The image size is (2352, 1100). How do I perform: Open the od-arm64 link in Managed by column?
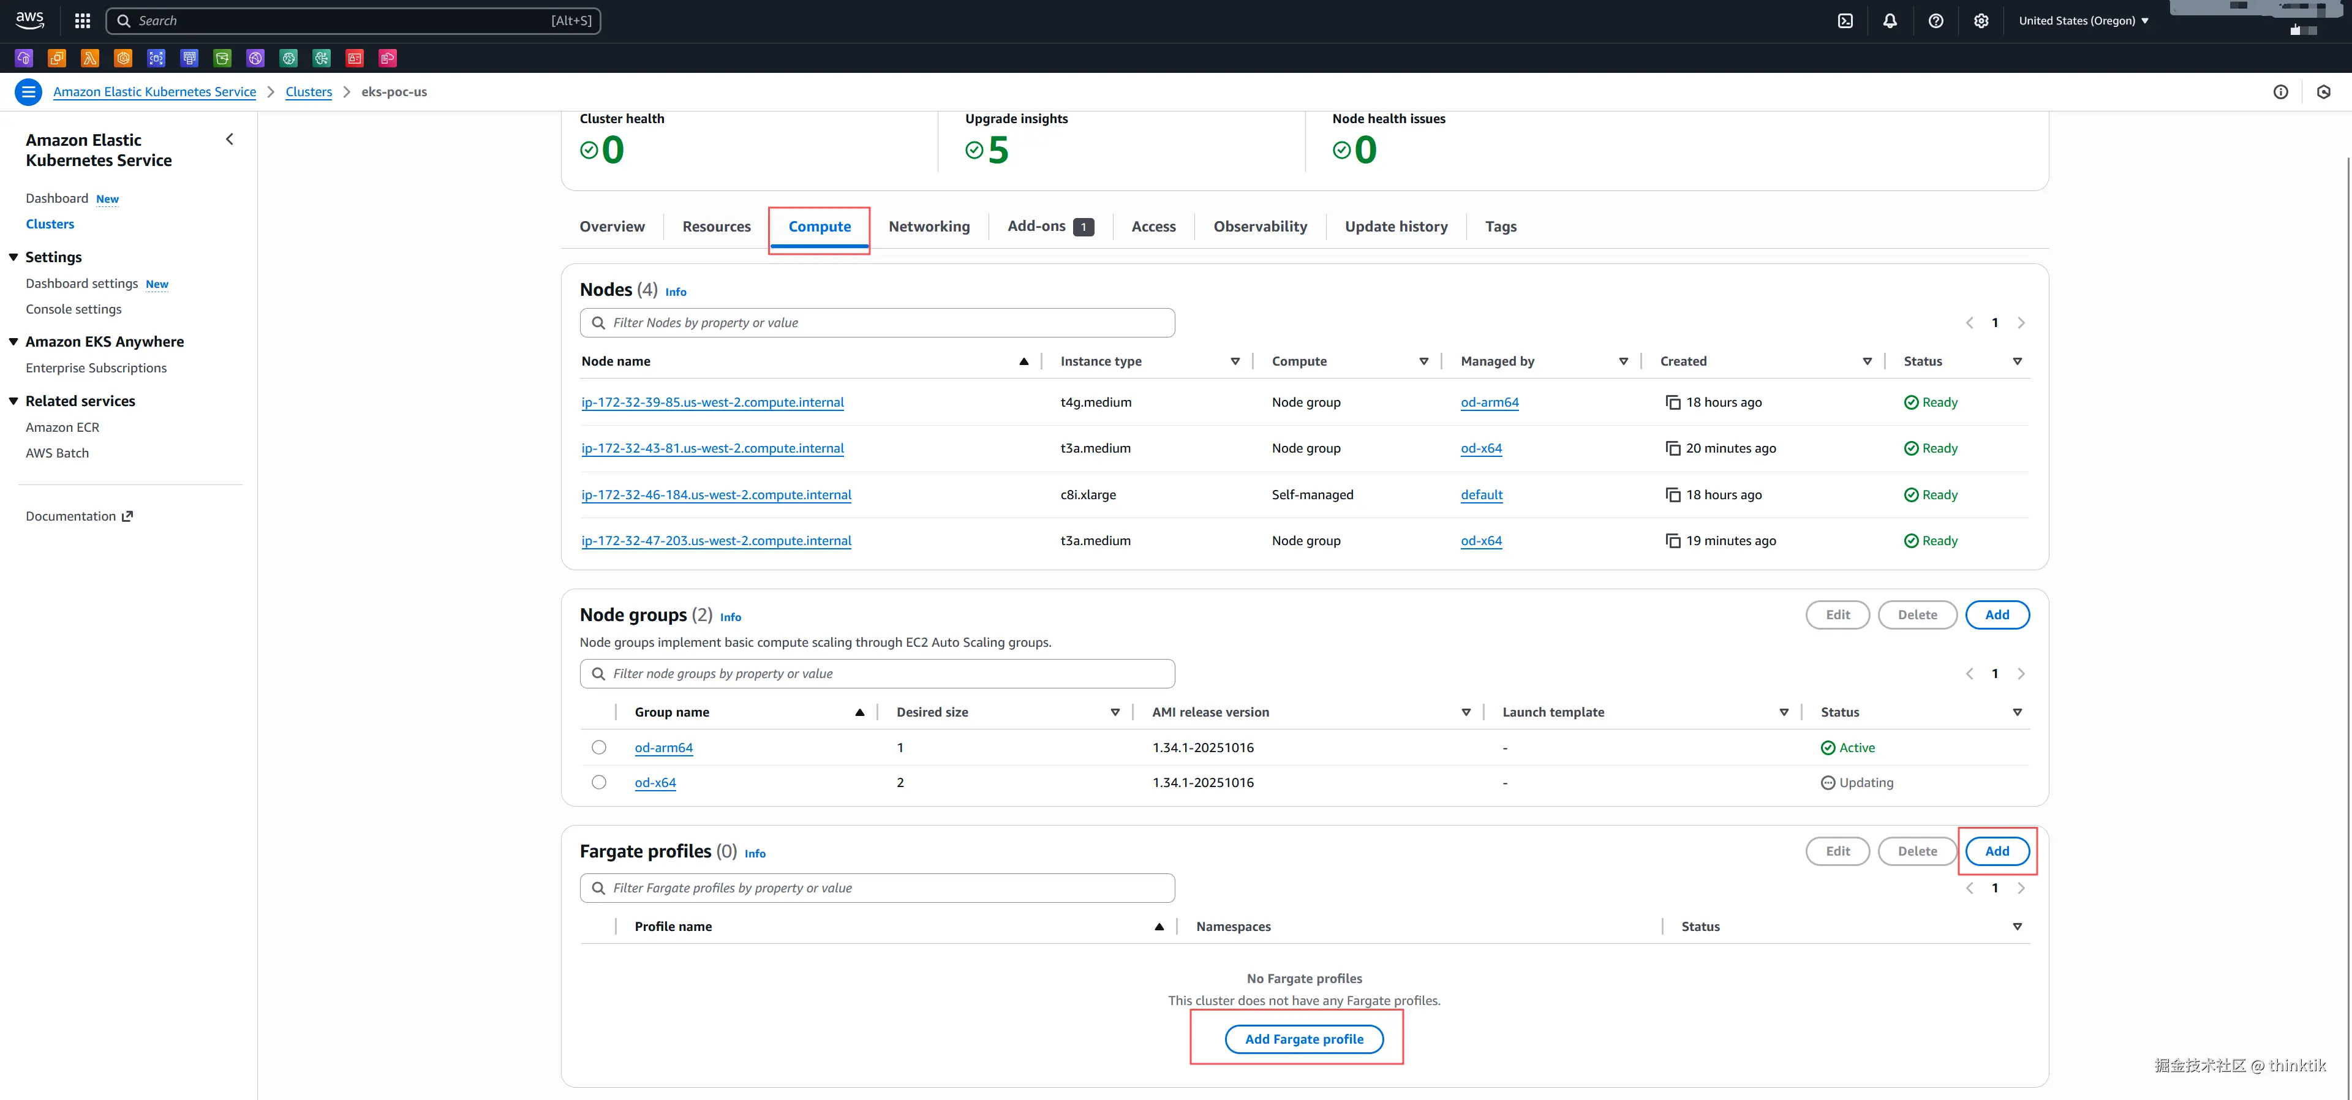click(1489, 402)
